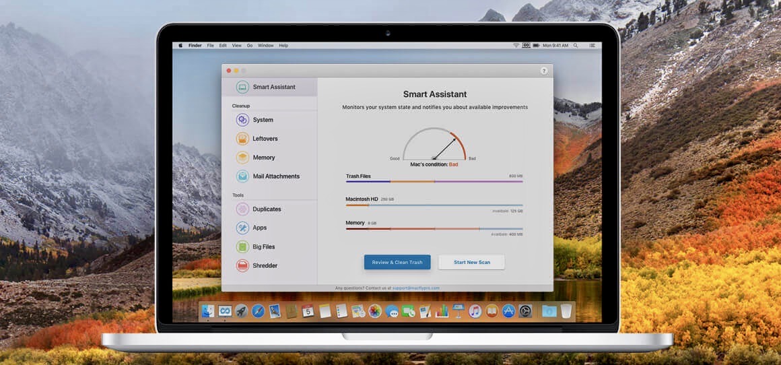
Task: Open the MacFly Pro infinity icon in Dock
Action: pyautogui.click(x=225, y=311)
